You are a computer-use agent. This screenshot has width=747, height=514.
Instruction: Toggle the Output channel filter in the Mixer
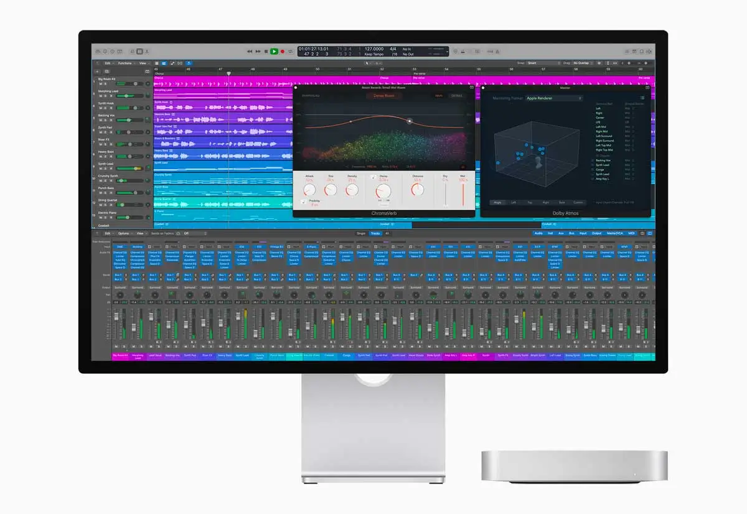tap(597, 233)
